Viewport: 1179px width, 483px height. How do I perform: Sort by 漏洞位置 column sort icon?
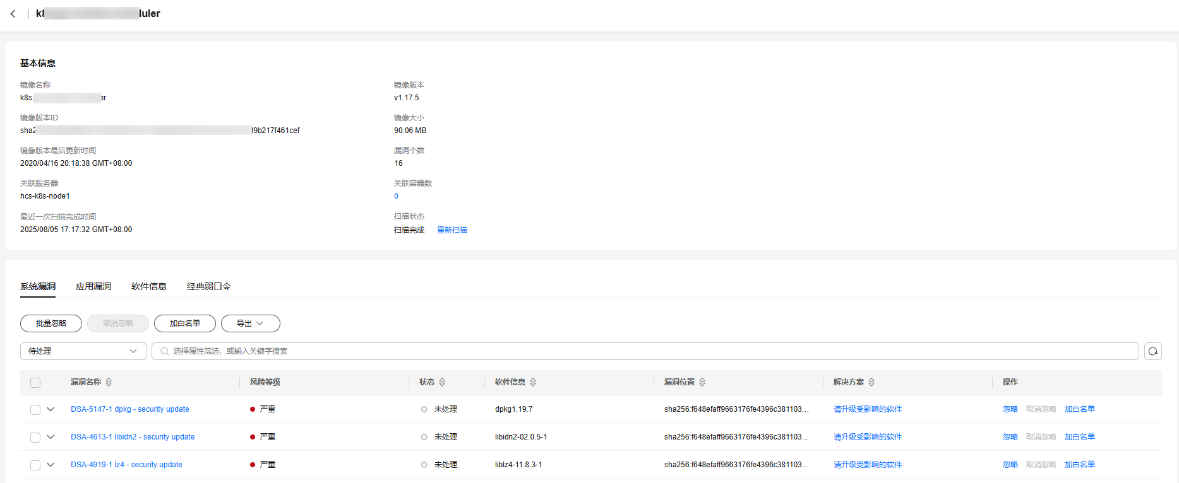(x=702, y=382)
